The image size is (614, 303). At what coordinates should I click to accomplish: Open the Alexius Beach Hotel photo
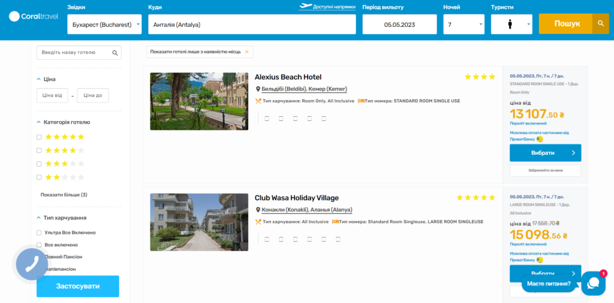(x=199, y=101)
